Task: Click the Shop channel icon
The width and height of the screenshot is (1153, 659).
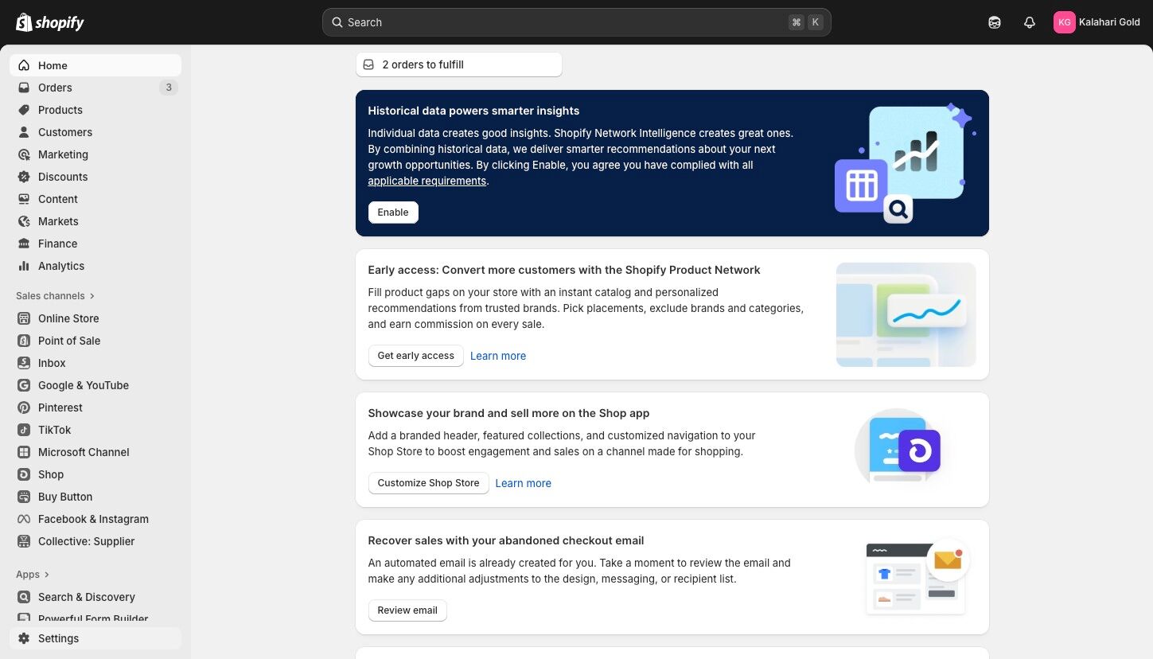Action: (x=24, y=474)
